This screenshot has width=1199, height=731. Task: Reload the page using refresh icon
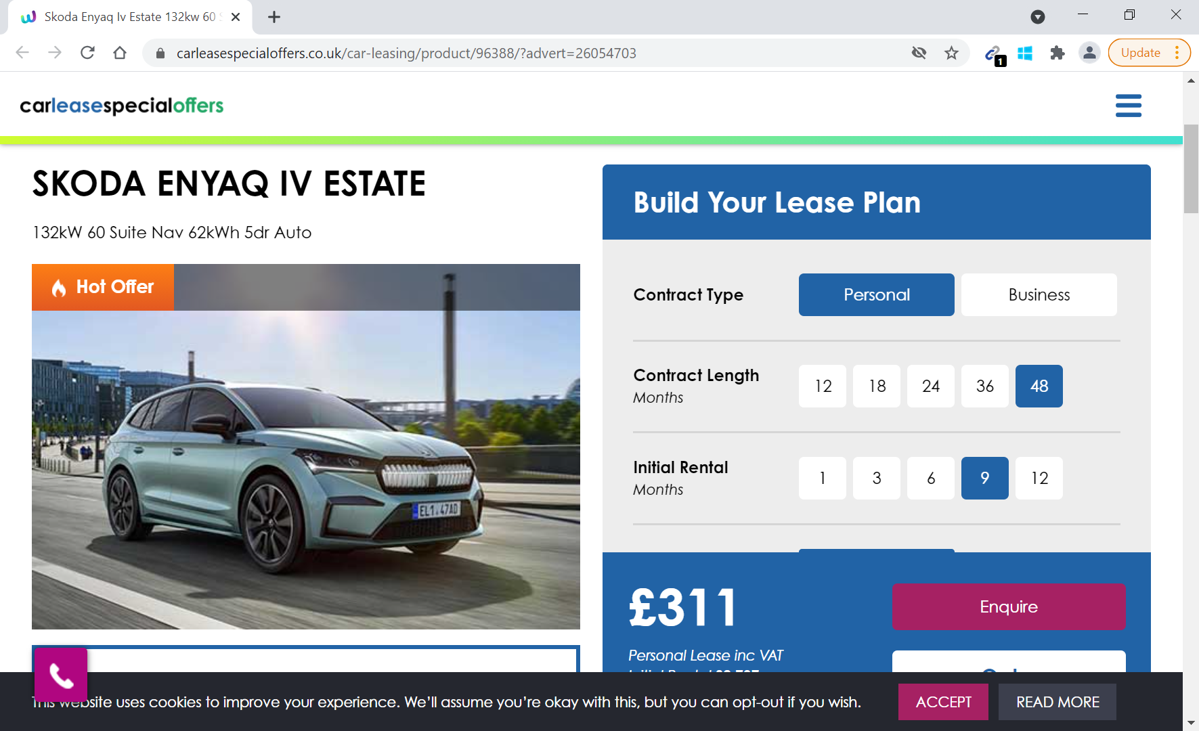coord(87,53)
